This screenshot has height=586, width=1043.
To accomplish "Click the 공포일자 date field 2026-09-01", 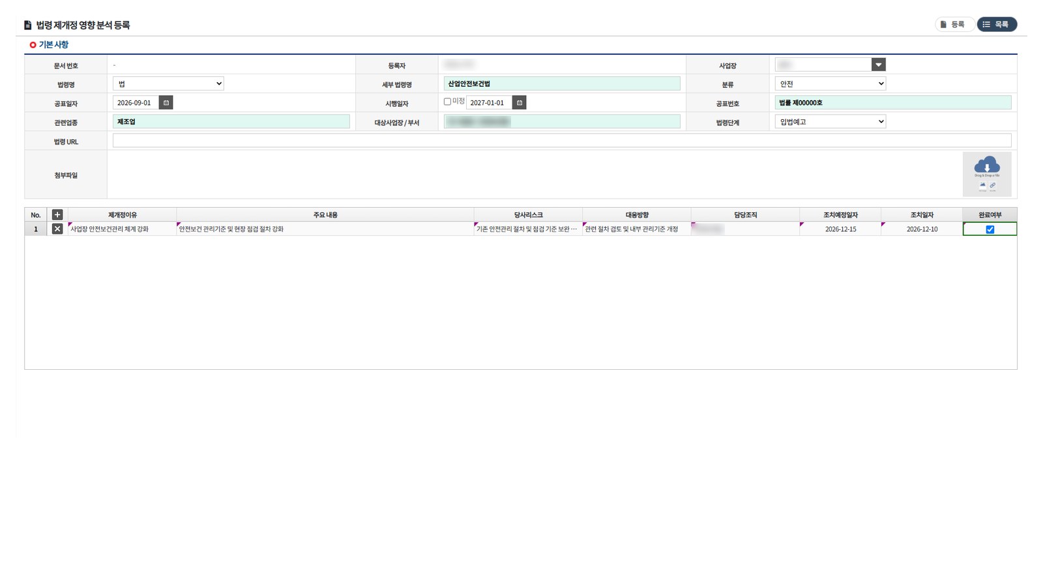I will click(x=136, y=103).
